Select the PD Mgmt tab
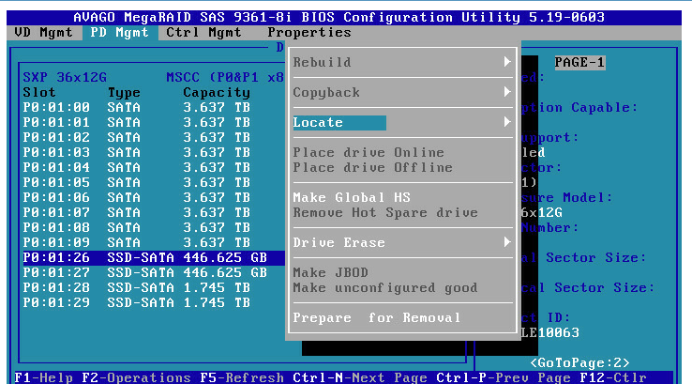The width and height of the screenshot is (692, 384). pos(120,33)
